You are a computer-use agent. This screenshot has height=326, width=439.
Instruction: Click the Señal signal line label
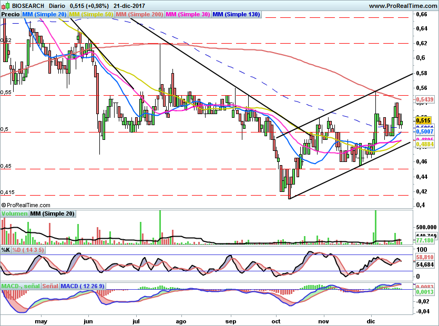click(50, 286)
